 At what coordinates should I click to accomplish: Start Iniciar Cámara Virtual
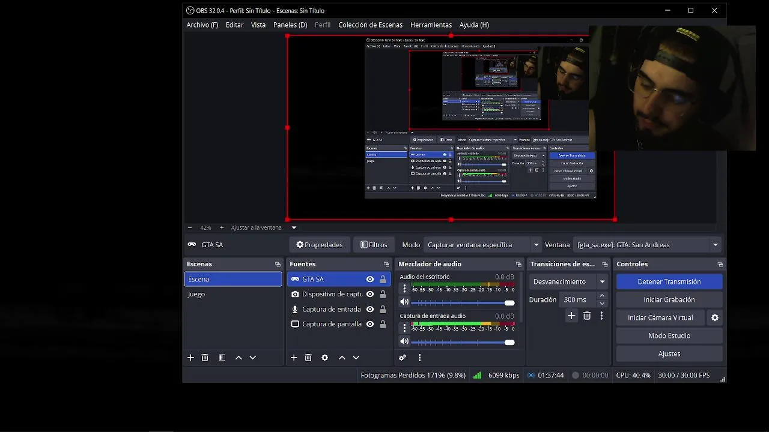pyautogui.click(x=660, y=318)
